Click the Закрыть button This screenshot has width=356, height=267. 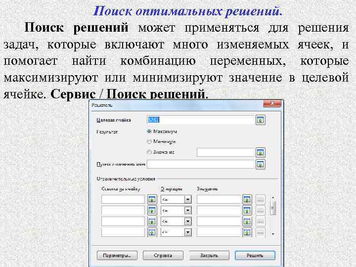pyautogui.click(x=209, y=256)
